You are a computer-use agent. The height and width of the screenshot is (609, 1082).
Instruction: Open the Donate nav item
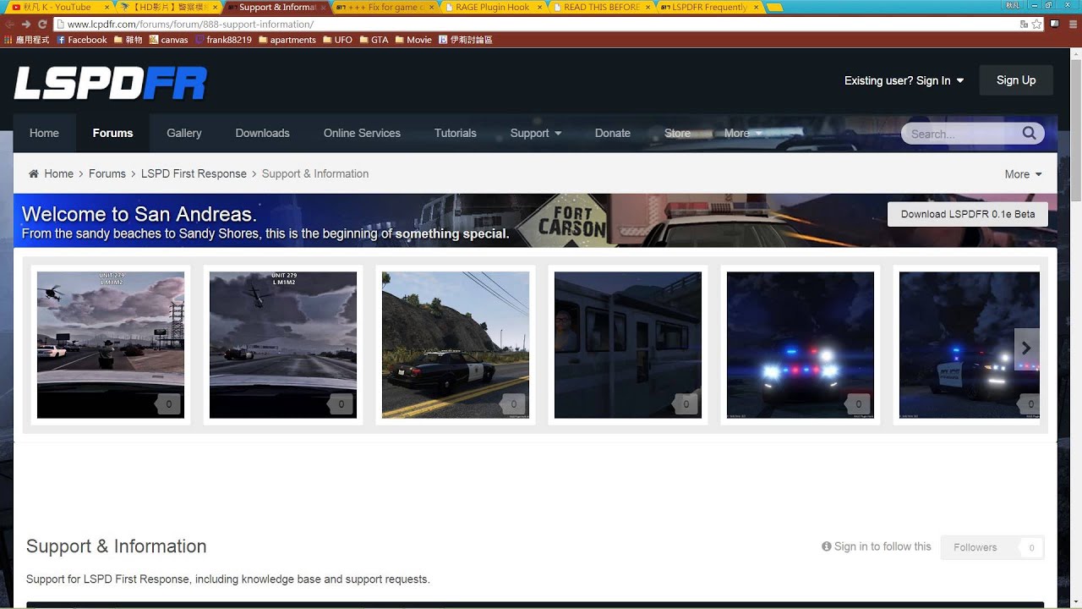(x=612, y=133)
